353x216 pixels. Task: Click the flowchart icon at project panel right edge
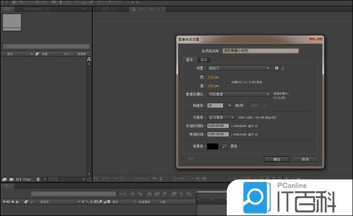[x=89, y=60]
